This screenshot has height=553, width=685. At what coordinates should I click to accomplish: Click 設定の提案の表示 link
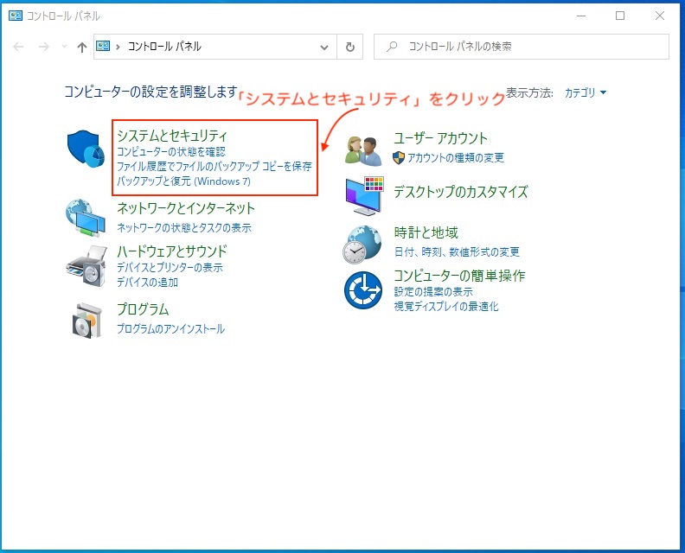pyautogui.click(x=433, y=291)
